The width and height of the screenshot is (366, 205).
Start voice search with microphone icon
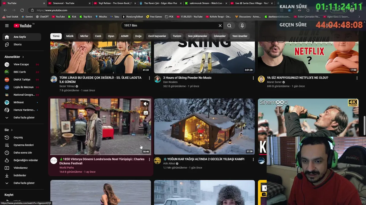(x=242, y=26)
